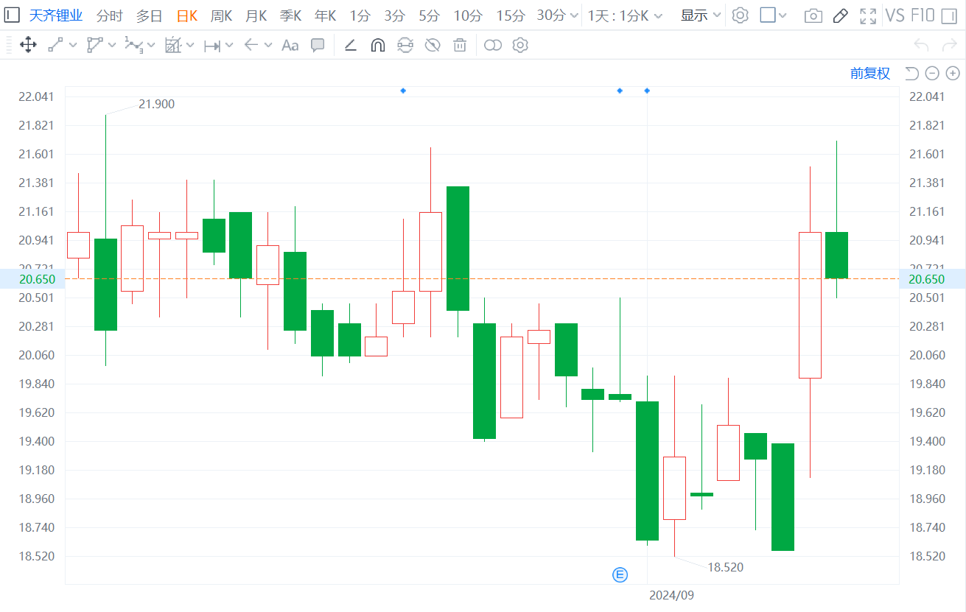Click the 前复权 adjustment button
This screenshot has width=966, height=612.
pyautogui.click(x=870, y=73)
